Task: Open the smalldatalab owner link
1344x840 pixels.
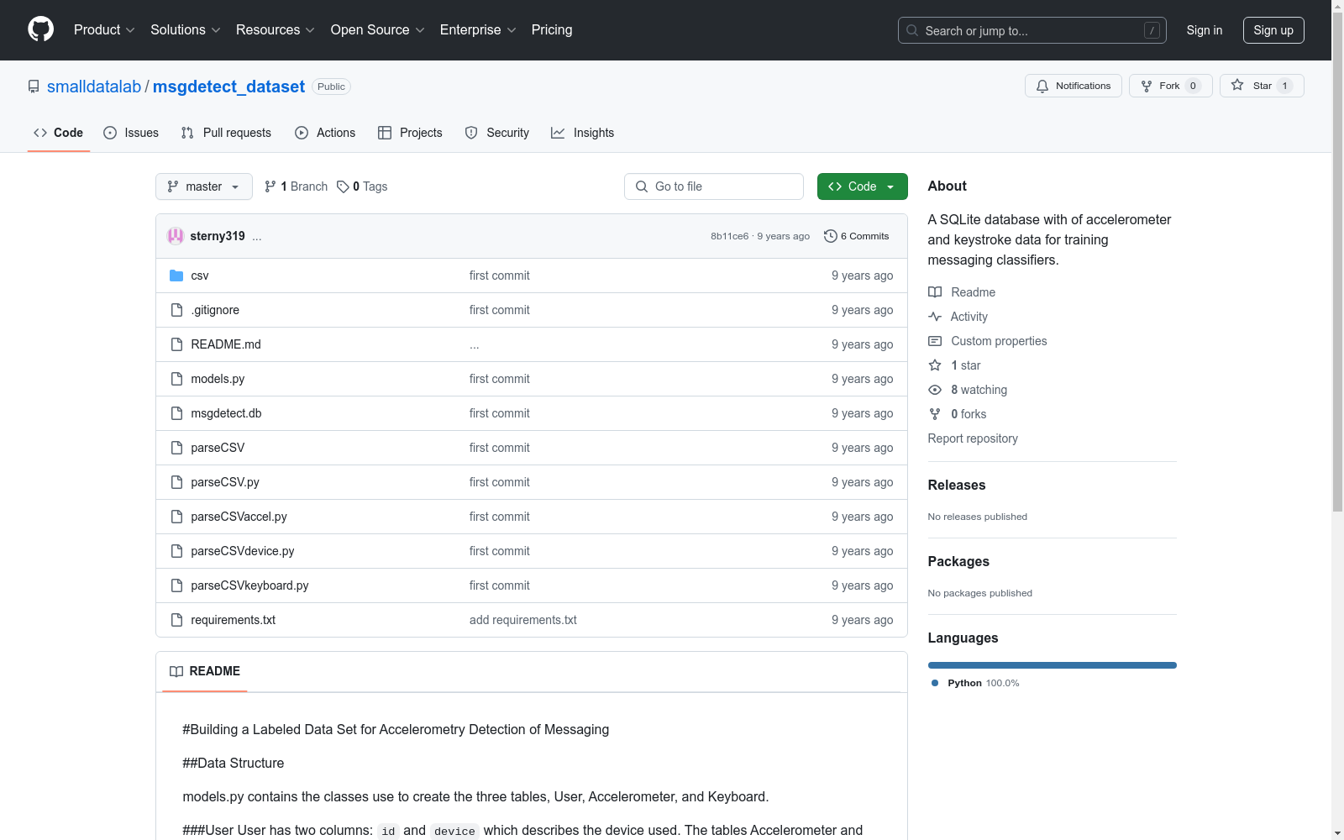Action: pos(94,87)
